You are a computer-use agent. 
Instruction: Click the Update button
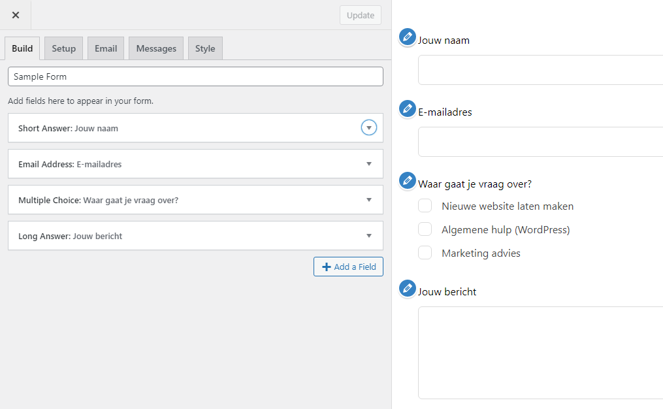[x=360, y=15]
